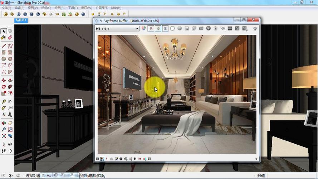Switch to alpha channel white circle button
The width and height of the screenshot is (318, 179).
tap(172, 29)
